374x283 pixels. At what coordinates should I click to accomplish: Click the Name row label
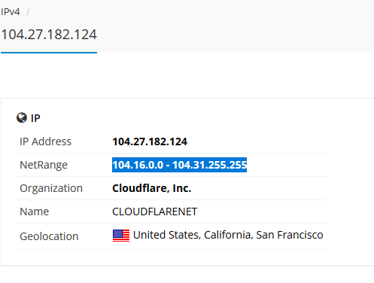tap(35, 211)
